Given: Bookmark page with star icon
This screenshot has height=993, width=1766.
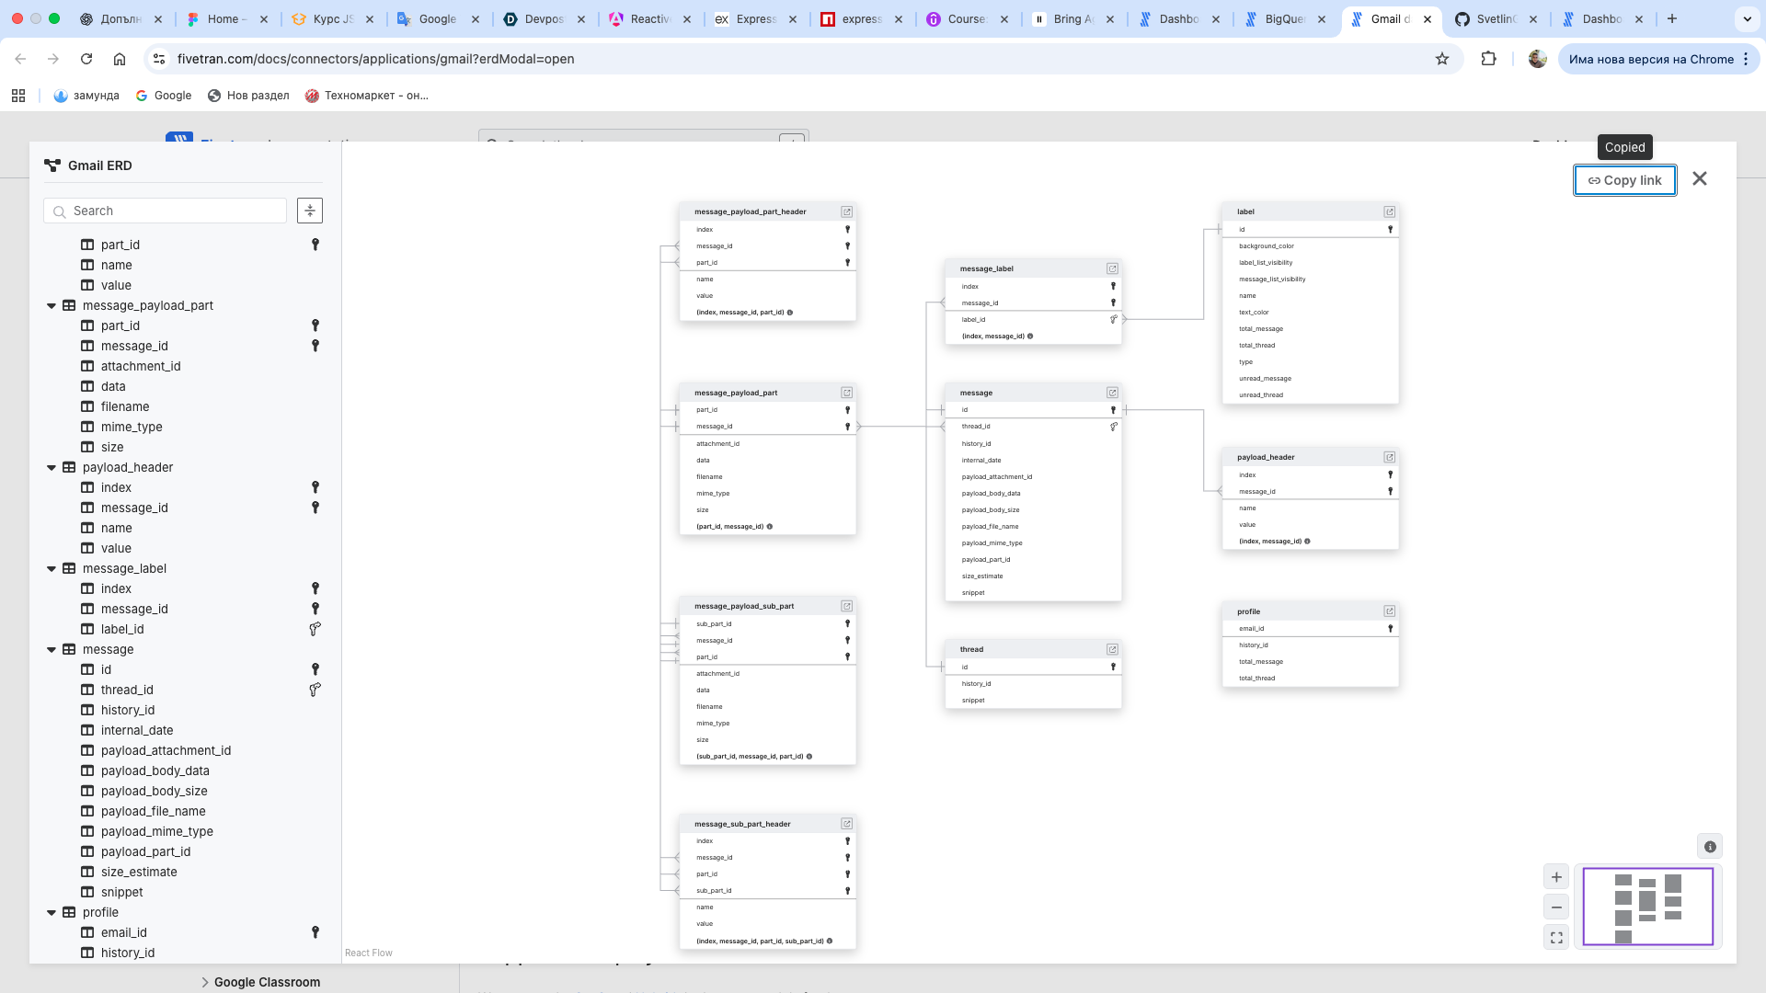Looking at the screenshot, I should (1442, 59).
